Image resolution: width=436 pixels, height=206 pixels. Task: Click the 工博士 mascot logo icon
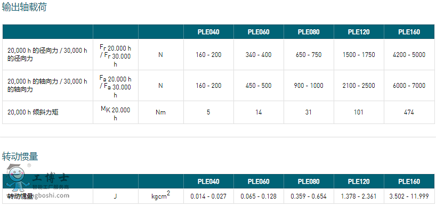pos(17,178)
